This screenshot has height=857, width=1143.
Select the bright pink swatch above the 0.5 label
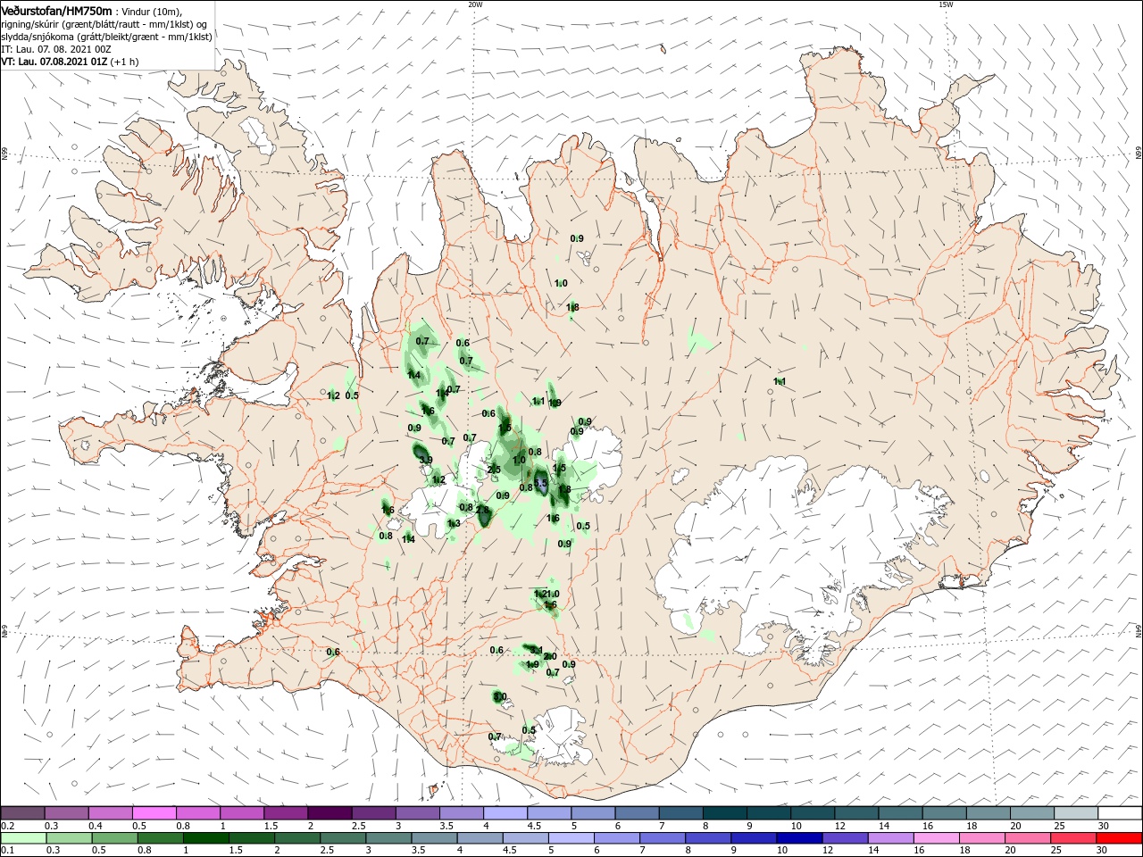pos(154,812)
